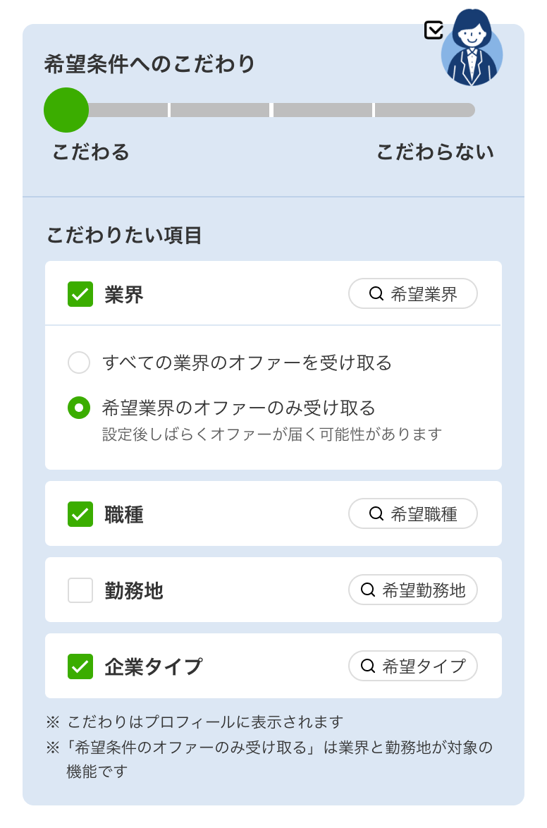Click the 企業タイプ row label
Screen dimensions: 547x828
(x=153, y=666)
